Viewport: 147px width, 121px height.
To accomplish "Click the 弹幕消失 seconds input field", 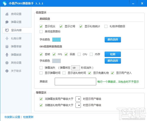I will click(x=76, y=68).
